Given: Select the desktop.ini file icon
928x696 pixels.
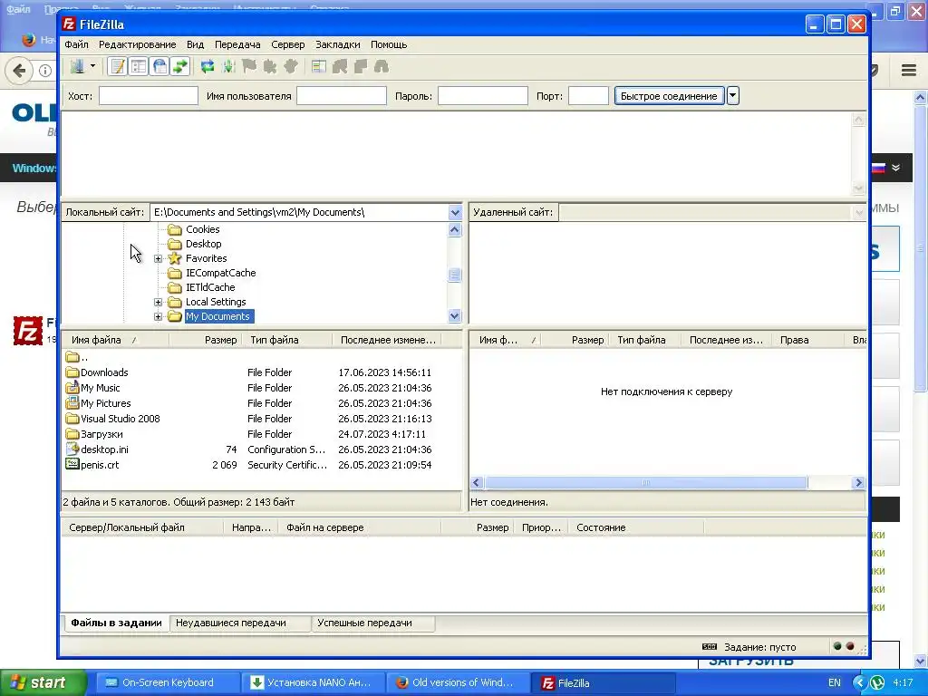Looking at the screenshot, I should (x=72, y=449).
